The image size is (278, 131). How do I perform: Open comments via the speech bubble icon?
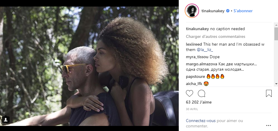(x=201, y=93)
